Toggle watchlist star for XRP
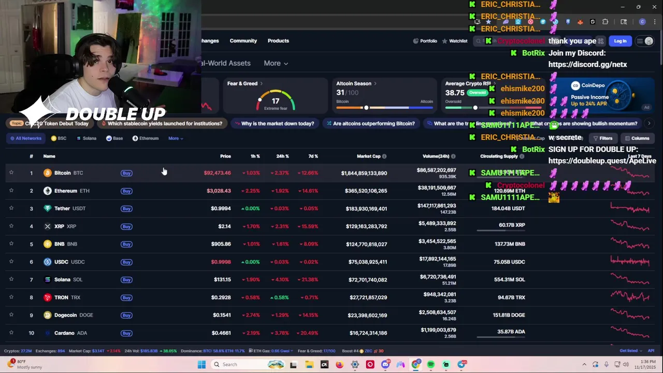 point(11,226)
